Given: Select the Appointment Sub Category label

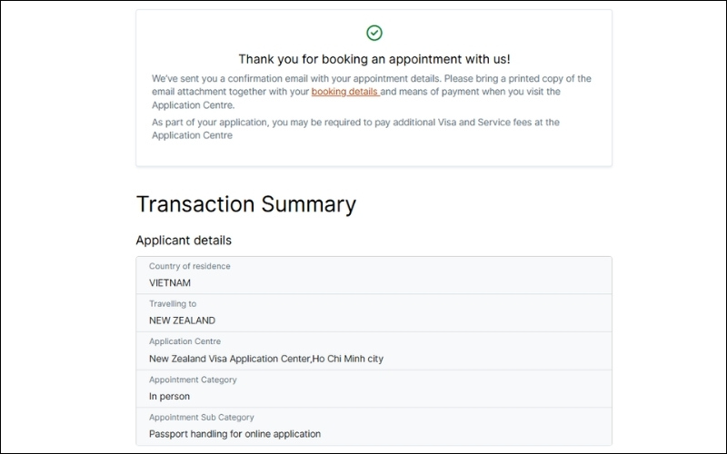Looking at the screenshot, I should coord(204,418).
